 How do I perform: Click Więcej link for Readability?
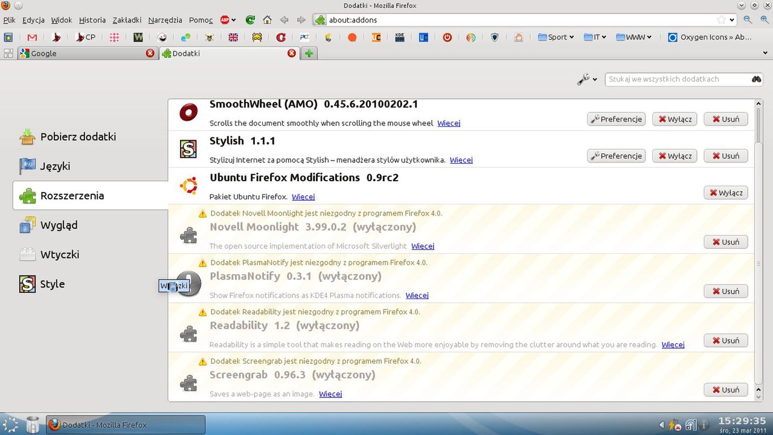click(673, 344)
